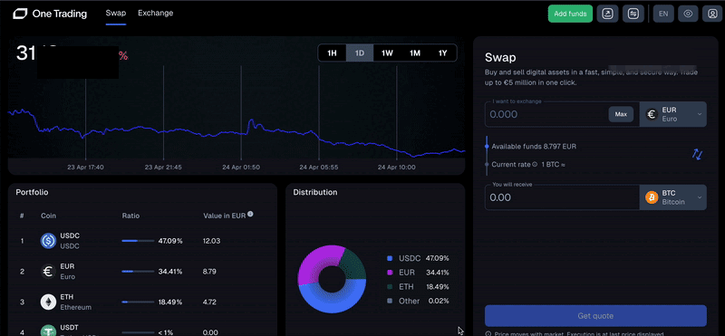Click the info icon next to Value in EUR
This screenshot has width=725, height=336.
[250, 214]
